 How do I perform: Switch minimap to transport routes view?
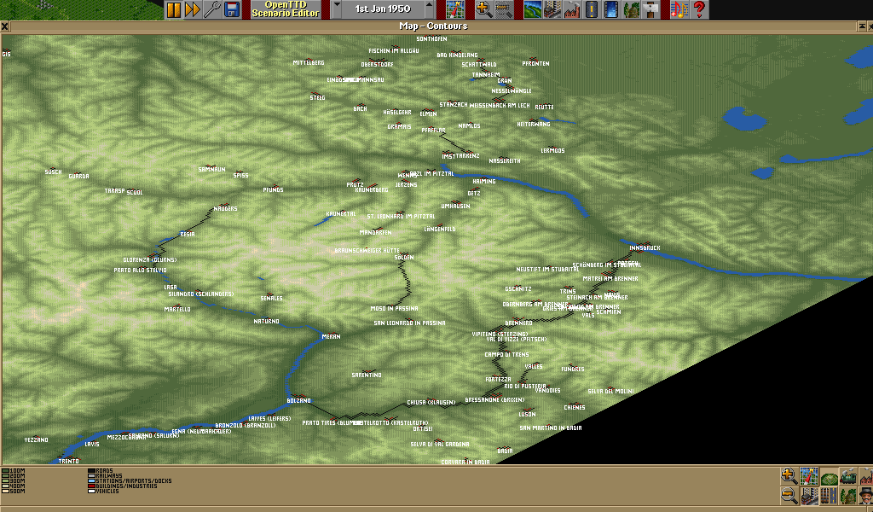829,495
